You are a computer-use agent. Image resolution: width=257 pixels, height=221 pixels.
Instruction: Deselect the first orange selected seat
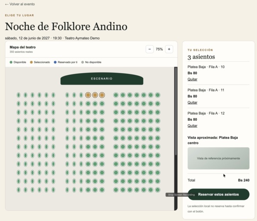click(88, 95)
